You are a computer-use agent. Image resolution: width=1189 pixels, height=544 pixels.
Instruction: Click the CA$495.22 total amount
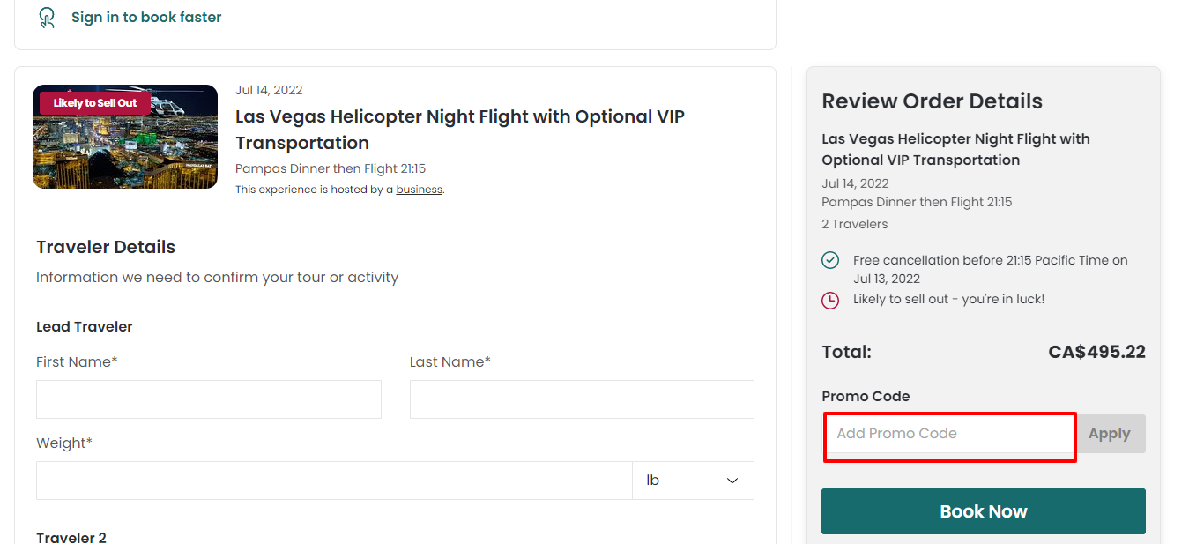(1097, 352)
